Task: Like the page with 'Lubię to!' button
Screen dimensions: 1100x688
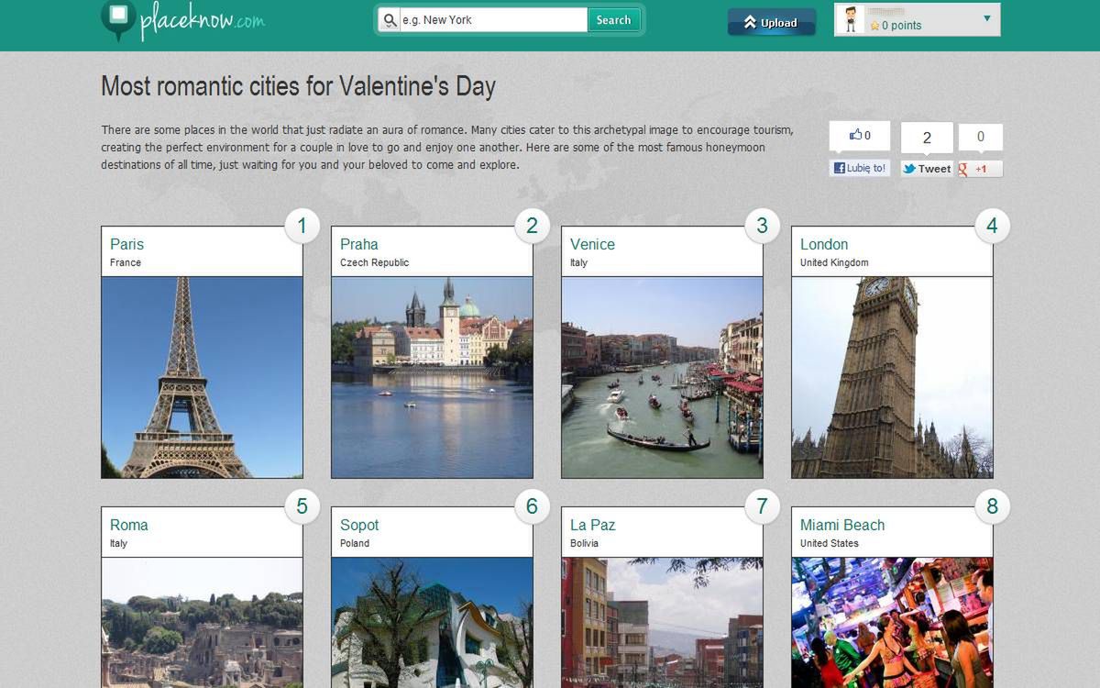Action: pyautogui.click(x=860, y=168)
